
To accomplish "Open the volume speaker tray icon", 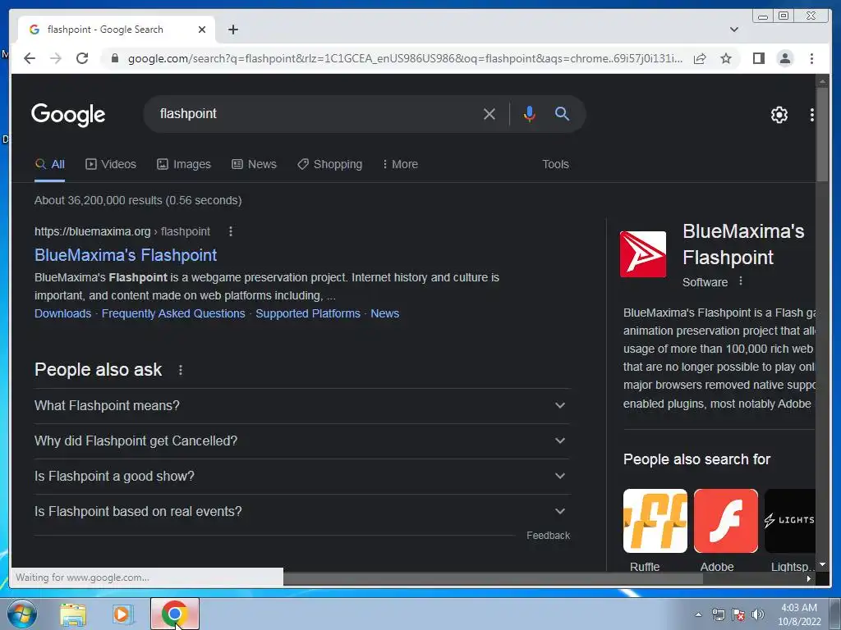I will (757, 614).
